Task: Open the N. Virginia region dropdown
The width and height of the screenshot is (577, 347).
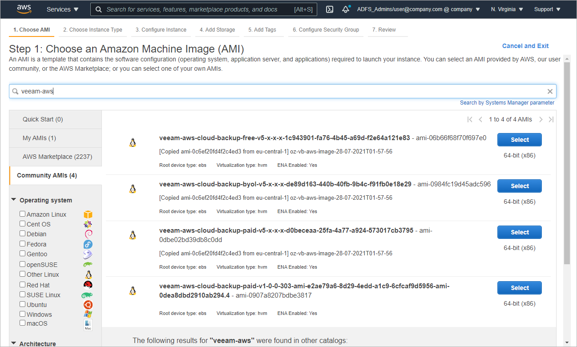Action: tap(507, 9)
